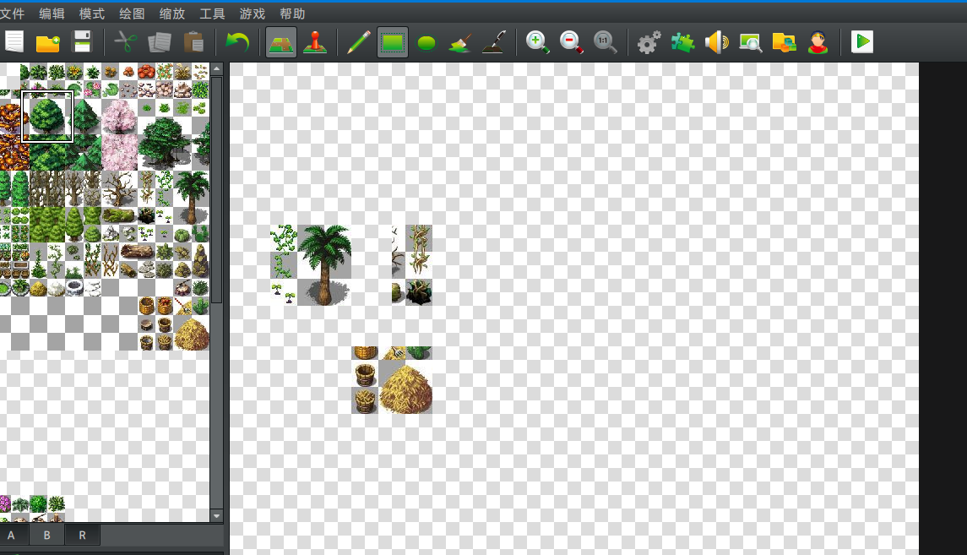Switch to Event editing mode

[315, 42]
